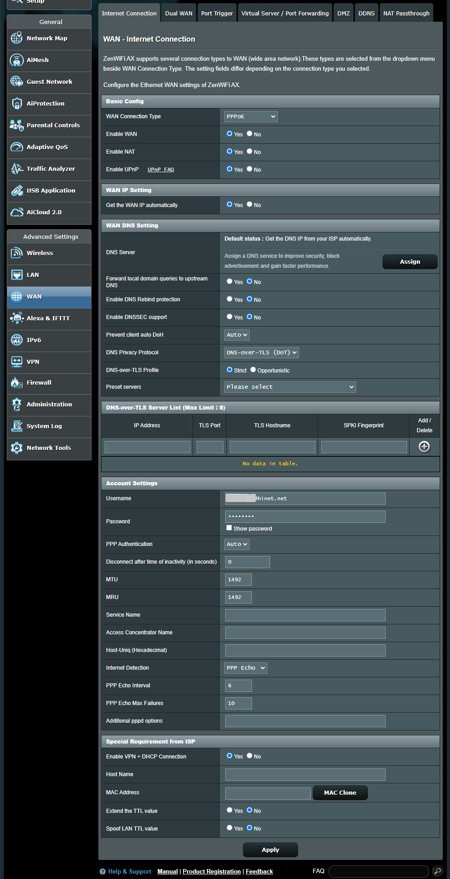Screen dimensions: 450x879
Task: Click the Service Name input field
Action: pyautogui.click(x=305, y=615)
